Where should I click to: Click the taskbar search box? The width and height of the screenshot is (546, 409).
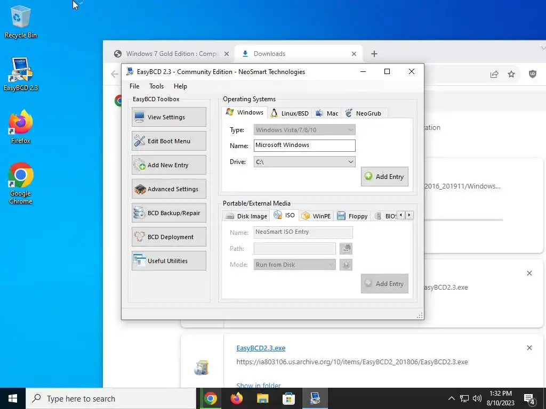coord(111,398)
